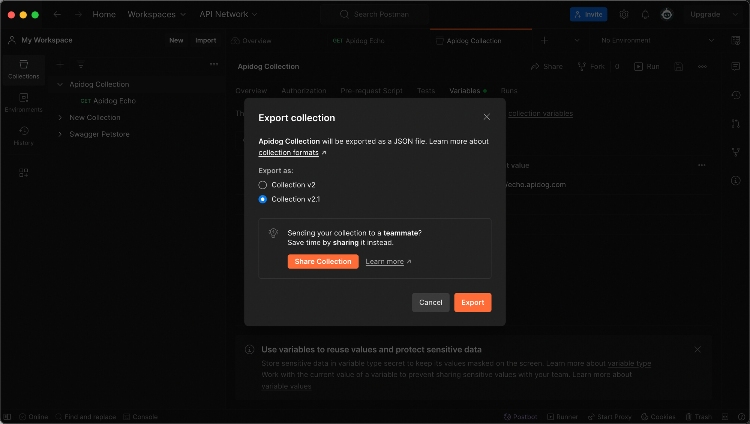
Task: Open the Environments sidebar icon
Action: pyautogui.click(x=24, y=103)
